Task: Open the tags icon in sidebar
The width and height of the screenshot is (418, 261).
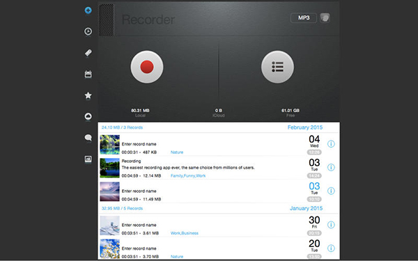Action: pos(88,53)
